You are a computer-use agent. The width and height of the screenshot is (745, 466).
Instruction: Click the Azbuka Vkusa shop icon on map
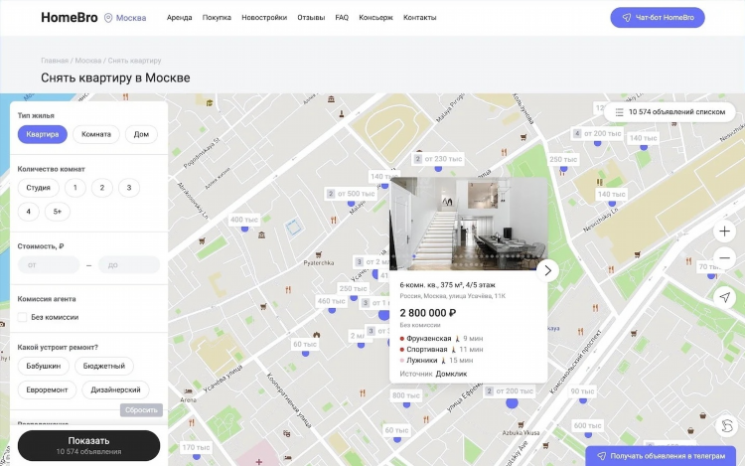(521, 424)
